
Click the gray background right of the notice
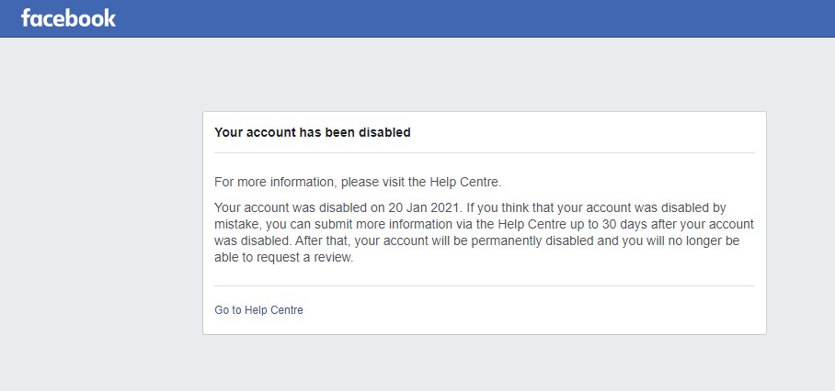pos(800,220)
